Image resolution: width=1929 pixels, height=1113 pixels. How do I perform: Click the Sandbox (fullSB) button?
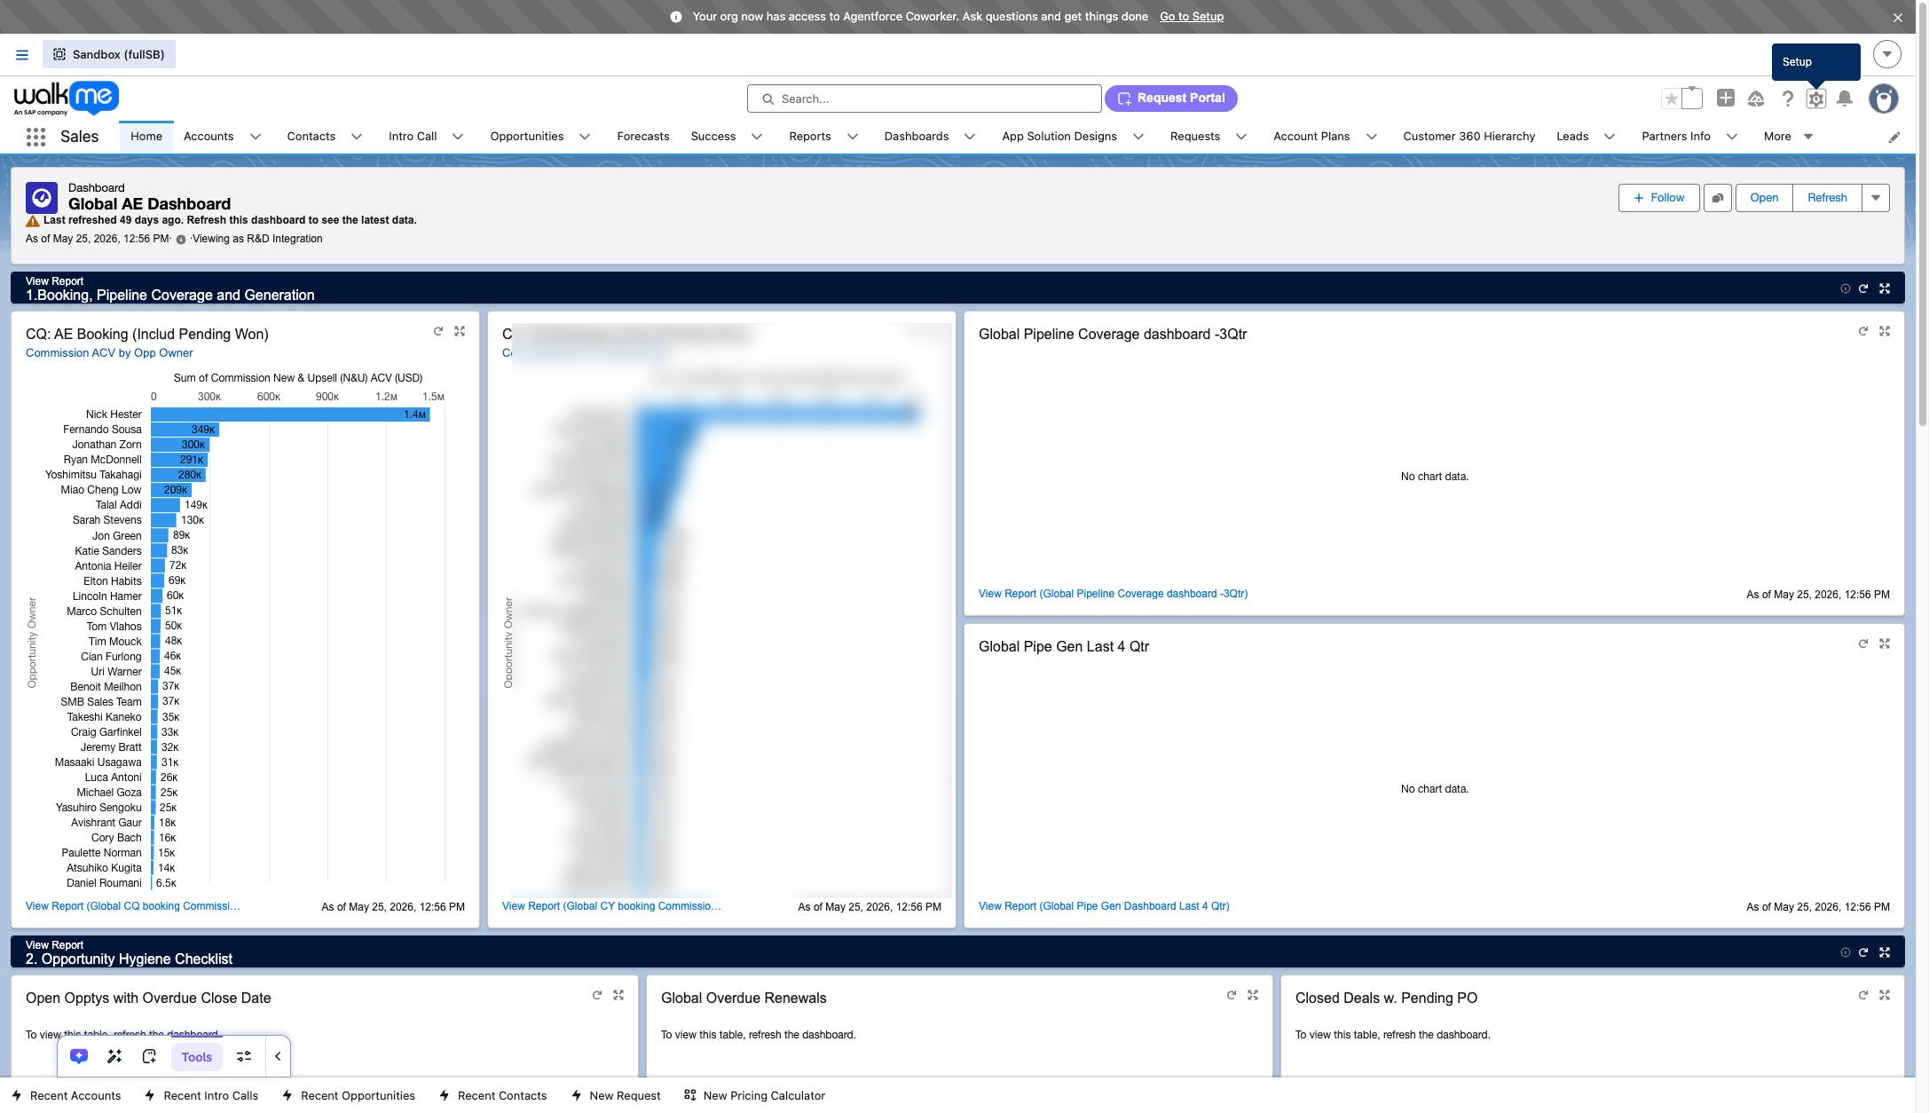(109, 55)
